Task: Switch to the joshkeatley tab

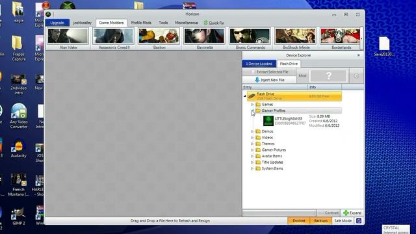Action: coord(83,23)
